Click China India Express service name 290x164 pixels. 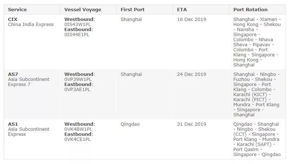[x=31, y=25]
